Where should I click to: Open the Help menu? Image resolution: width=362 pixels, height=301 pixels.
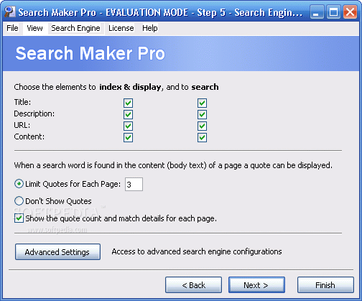[150, 28]
